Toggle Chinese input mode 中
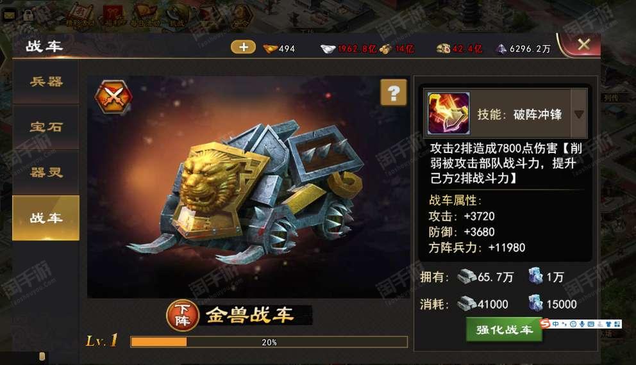The height and width of the screenshot is (365, 636). (555, 324)
